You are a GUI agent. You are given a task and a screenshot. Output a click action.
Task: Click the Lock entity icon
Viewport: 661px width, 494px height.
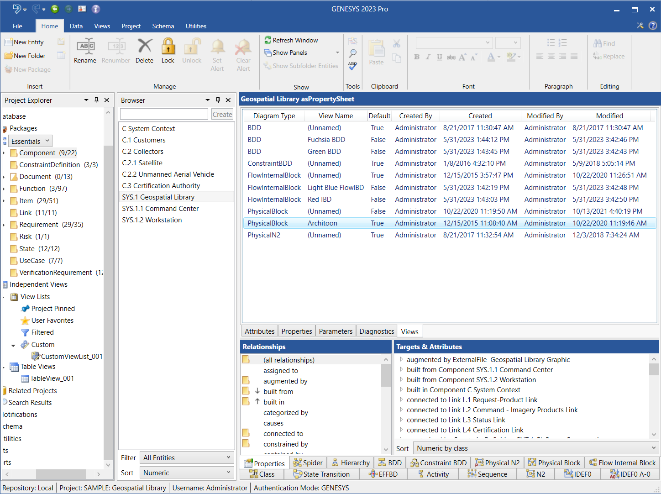pos(168,47)
